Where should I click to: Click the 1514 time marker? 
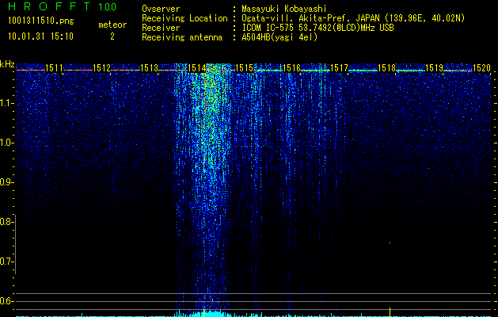(x=196, y=68)
